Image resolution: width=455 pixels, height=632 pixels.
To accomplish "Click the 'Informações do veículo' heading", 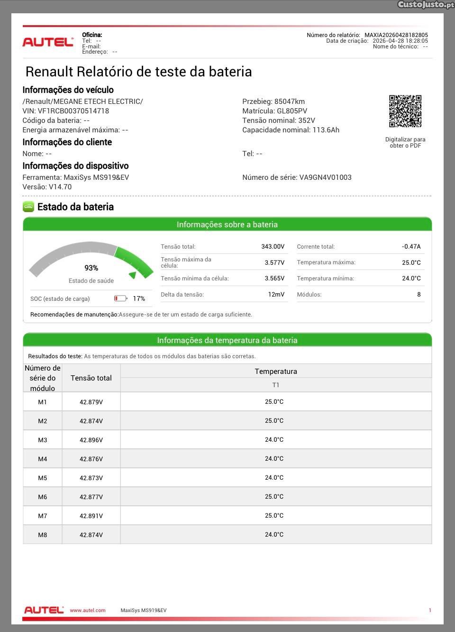I will pyautogui.click(x=68, y=90).
